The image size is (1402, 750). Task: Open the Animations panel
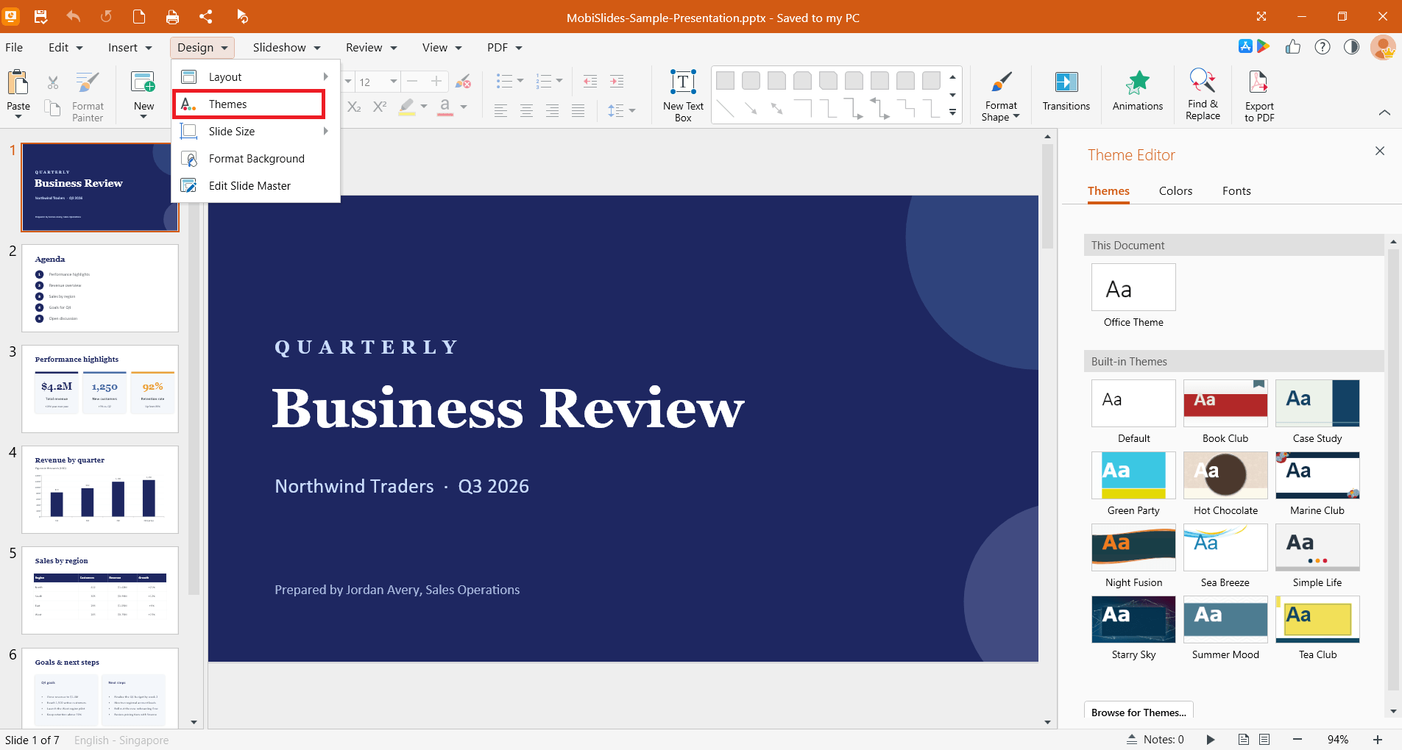(x=1137, y=91)
